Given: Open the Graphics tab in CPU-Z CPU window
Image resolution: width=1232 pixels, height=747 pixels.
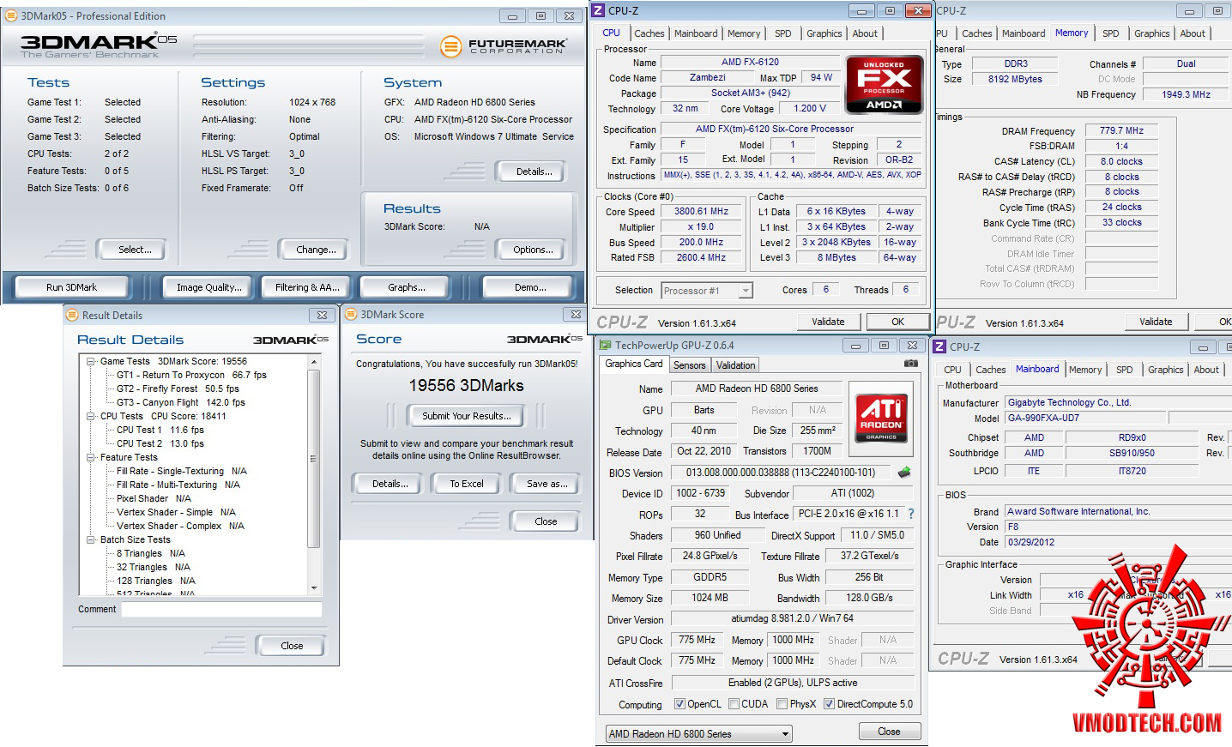Looking at the screenshot, I should (824, 33).
